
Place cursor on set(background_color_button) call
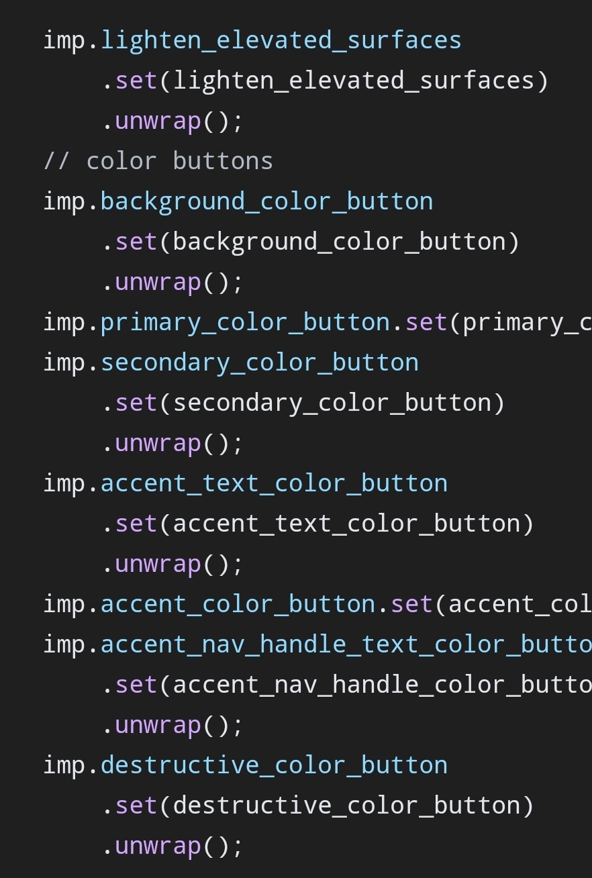[x=317, y=242]
